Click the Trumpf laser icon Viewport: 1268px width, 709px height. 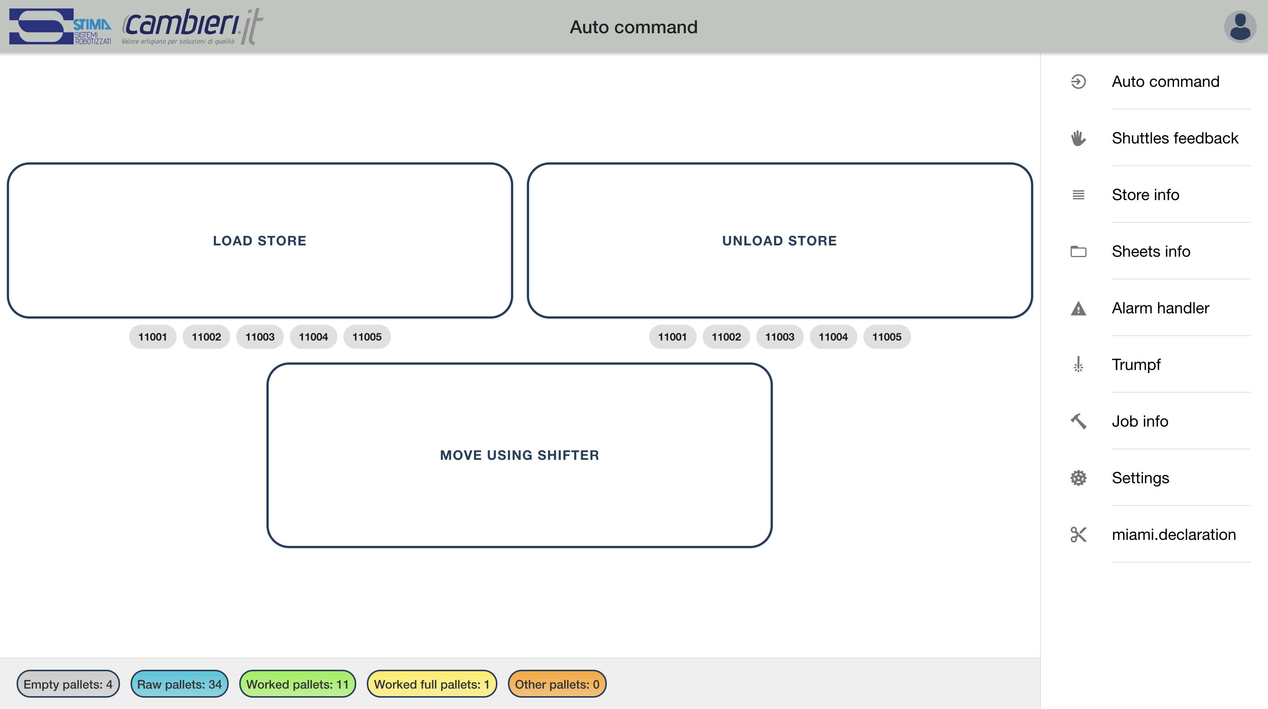[1078, 364]
